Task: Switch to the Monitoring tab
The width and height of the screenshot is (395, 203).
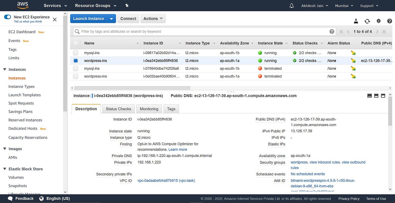Action: pyautogui.click(x=149, y=109)
